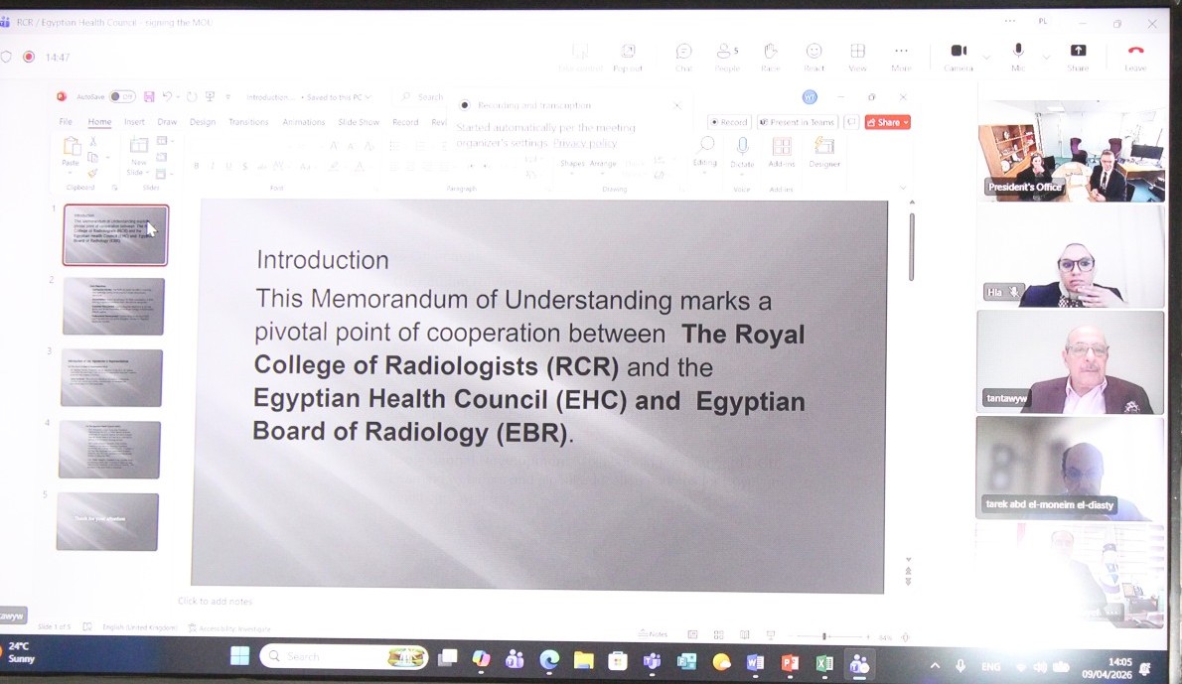Select the slide 5 thumbnail
This screenshot has width=1182, height=684.
(107, 521)
